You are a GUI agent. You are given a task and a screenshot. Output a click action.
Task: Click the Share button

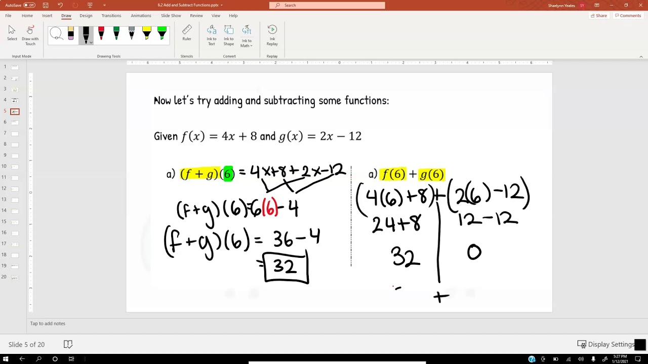coord(599,16)
